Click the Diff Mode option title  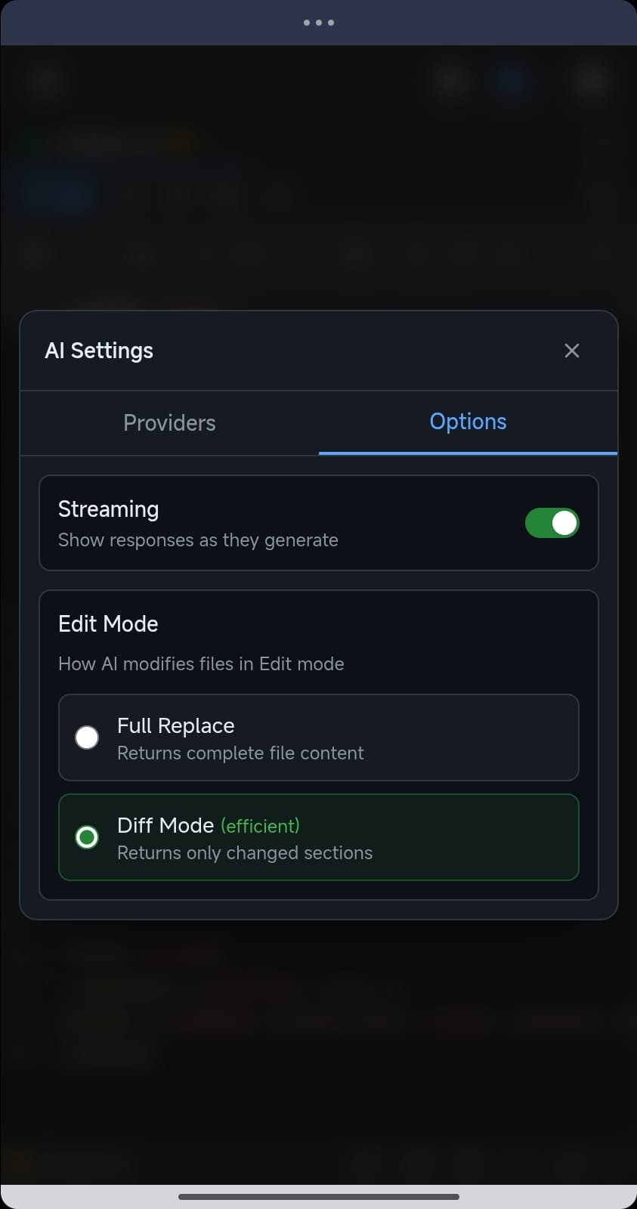(x=165, y=825)
